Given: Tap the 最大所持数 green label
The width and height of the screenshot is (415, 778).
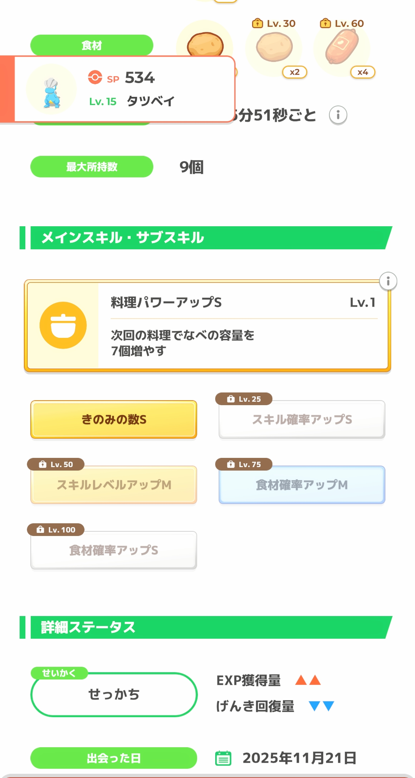Looking at the screenshot, I should click(92, 167).
